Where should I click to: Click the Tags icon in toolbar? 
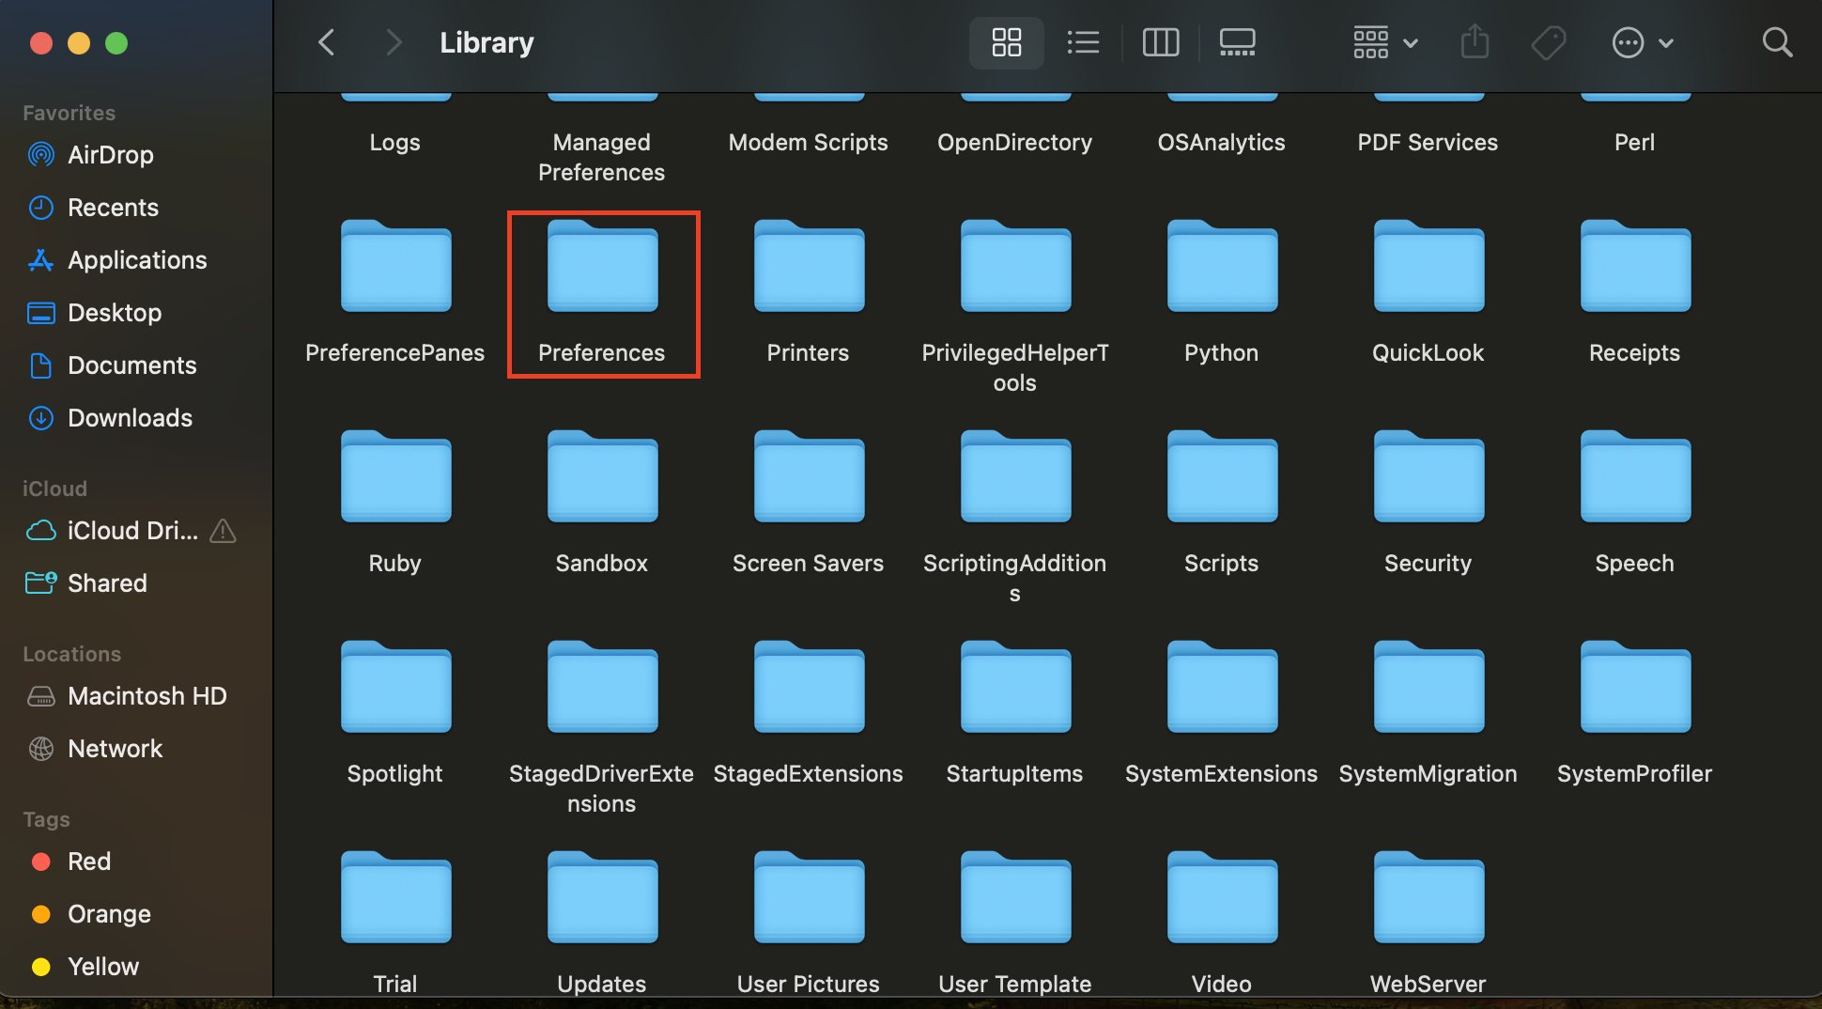click(1549, 42)
